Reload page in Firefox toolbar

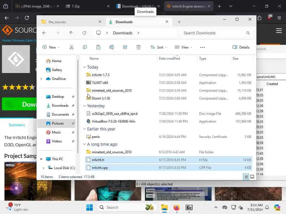click(27, 18)
